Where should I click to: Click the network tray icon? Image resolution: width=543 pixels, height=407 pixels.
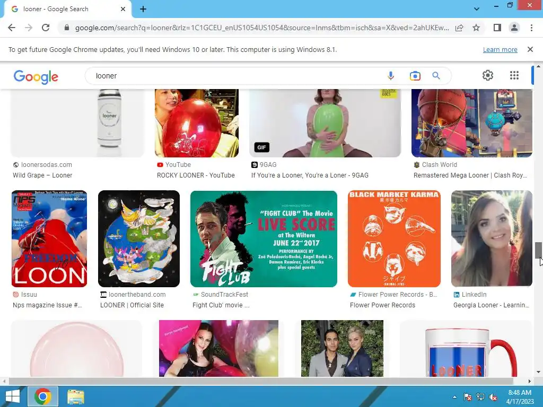click(x=480, y=397)
